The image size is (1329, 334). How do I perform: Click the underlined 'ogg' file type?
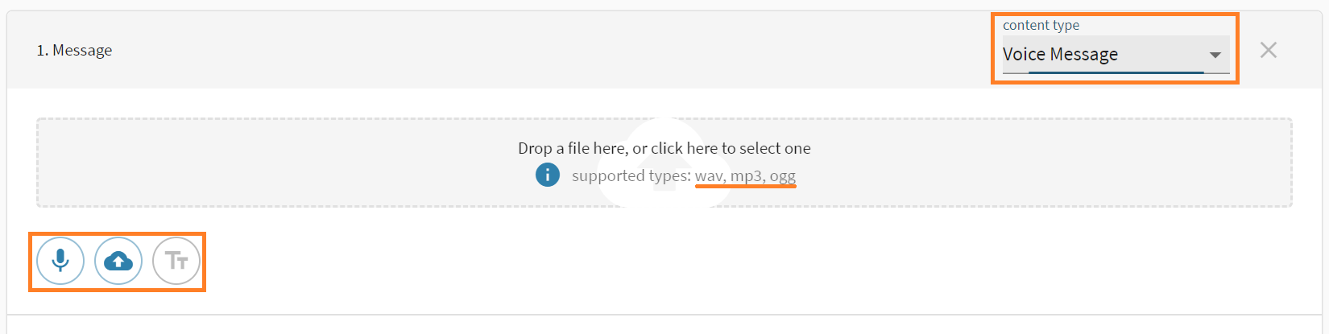tap(783, 175)
